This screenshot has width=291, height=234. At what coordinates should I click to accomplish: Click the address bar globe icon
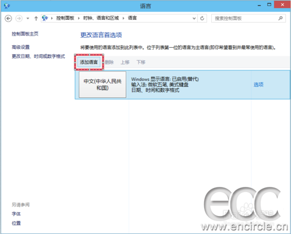click(x=45, y=18)
